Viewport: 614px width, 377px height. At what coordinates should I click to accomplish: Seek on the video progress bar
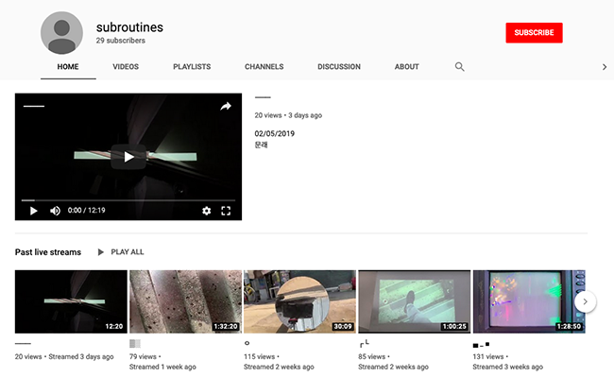coord(128,200)
